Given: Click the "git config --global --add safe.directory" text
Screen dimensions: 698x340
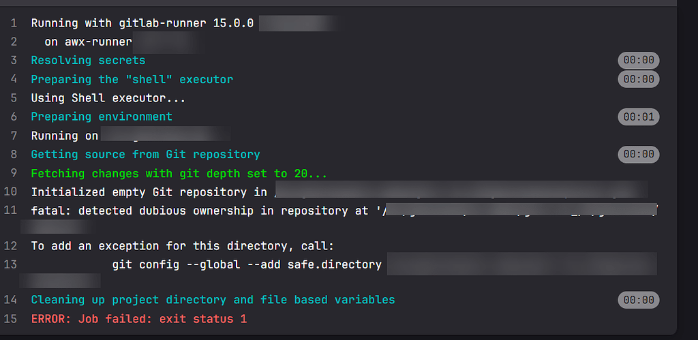Looking at the screenshot, I should click(247, 265).
